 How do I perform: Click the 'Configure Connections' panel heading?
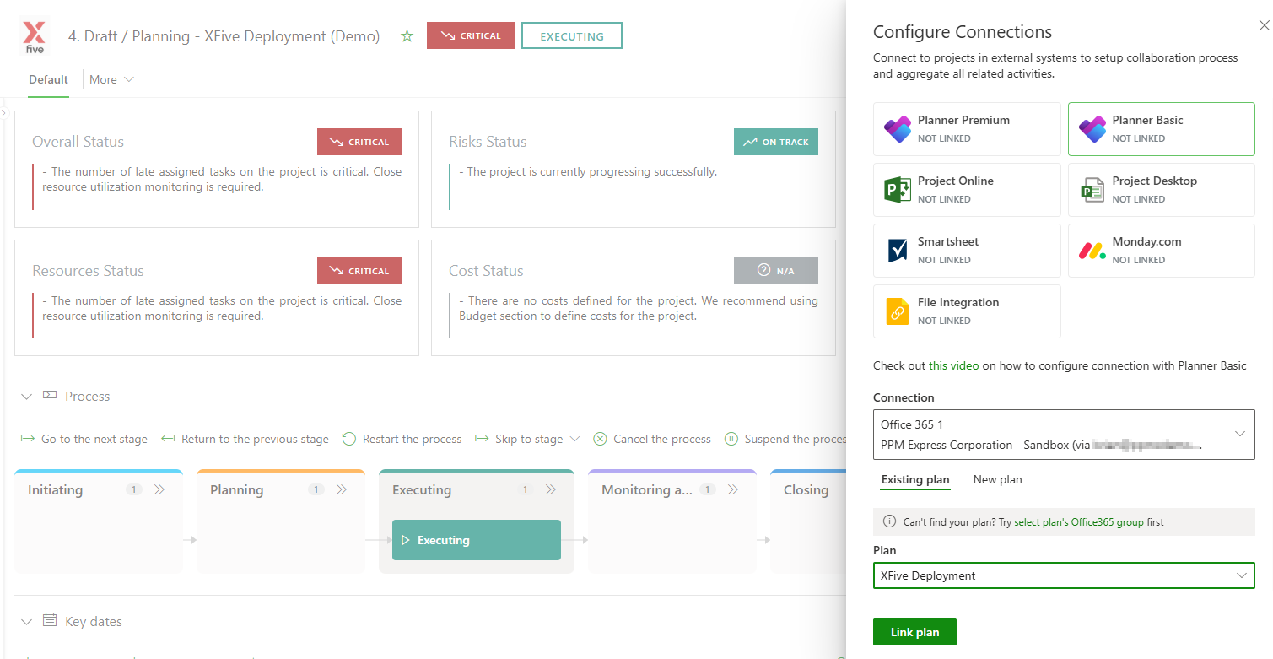[x=963, y=32]
